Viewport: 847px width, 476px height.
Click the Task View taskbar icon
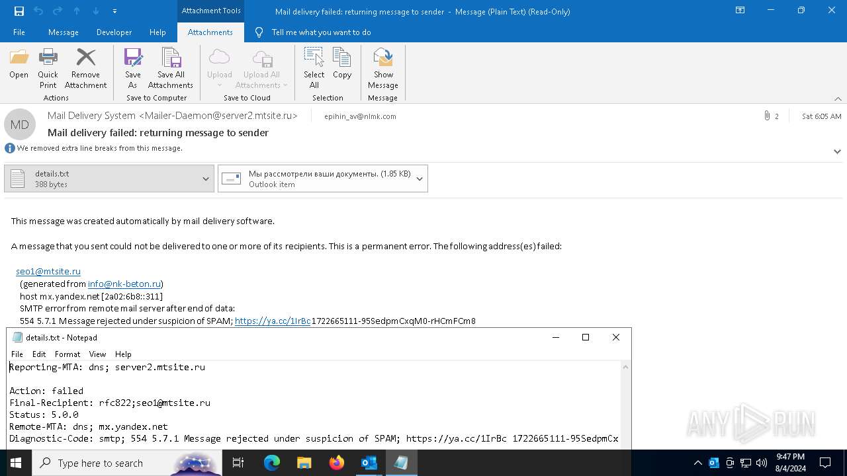pyautogui.click(x=238, y=463)
